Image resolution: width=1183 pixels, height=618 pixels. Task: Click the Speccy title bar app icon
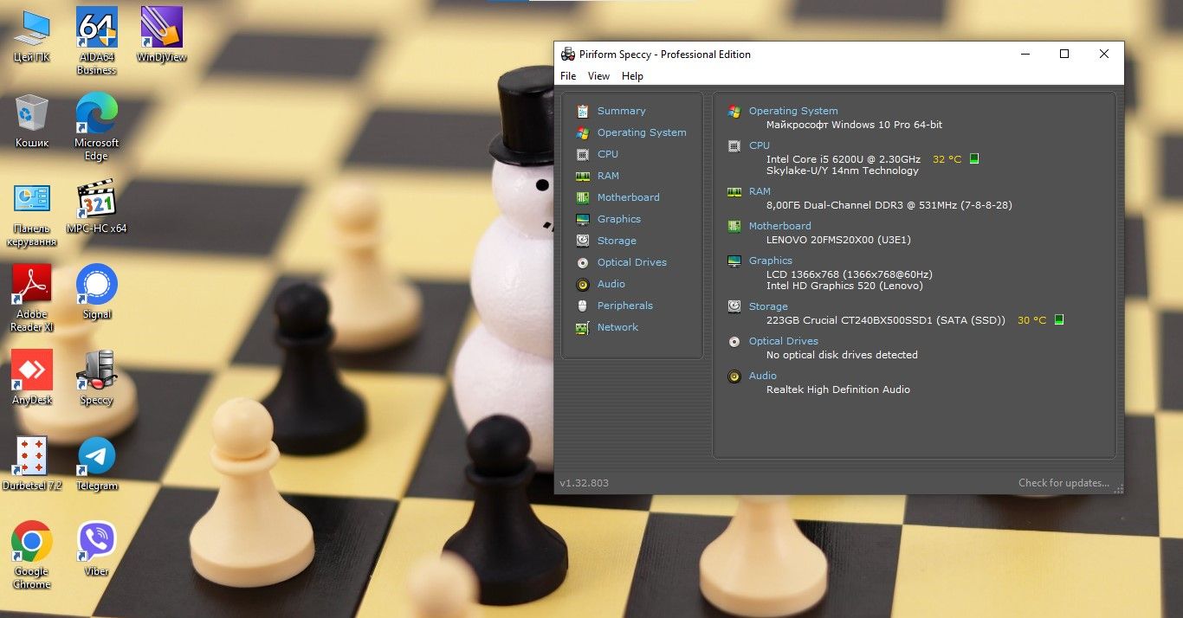pos(568,54)
